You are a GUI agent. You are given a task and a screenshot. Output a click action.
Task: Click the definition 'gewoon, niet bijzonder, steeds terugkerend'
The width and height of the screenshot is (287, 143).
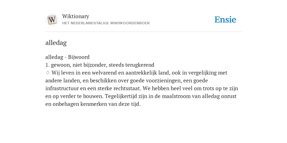(103, 65)
